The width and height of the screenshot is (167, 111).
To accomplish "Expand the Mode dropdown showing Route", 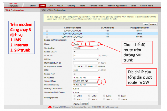I will click(x=86, y=44).
